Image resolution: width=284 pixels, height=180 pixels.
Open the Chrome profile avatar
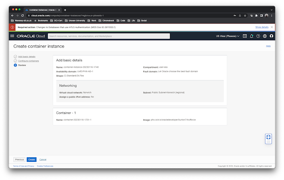[x=266, y=16]
